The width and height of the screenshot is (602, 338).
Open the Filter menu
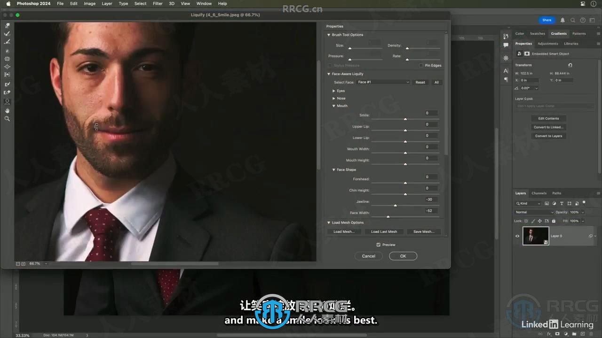click(x=158, y=3)
